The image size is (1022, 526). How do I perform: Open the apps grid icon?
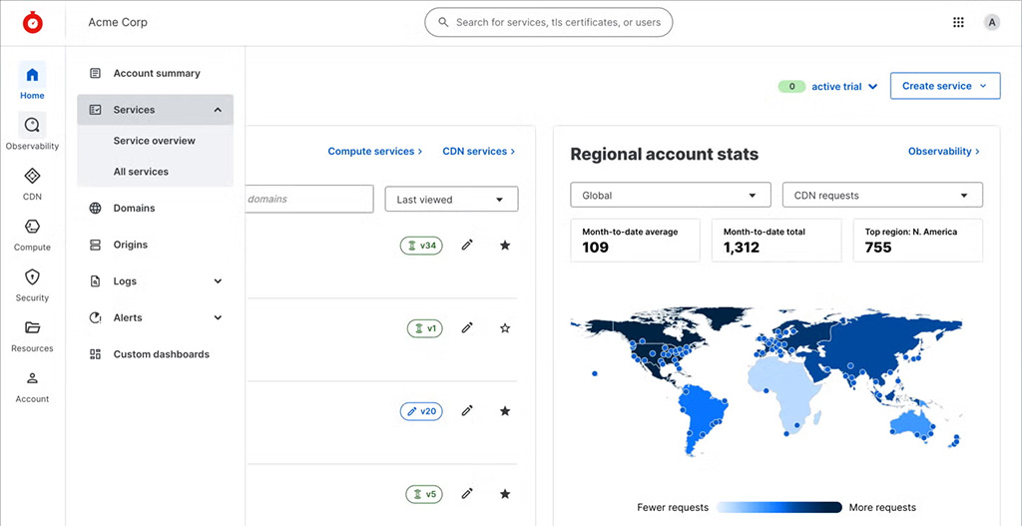click(958, 22)
